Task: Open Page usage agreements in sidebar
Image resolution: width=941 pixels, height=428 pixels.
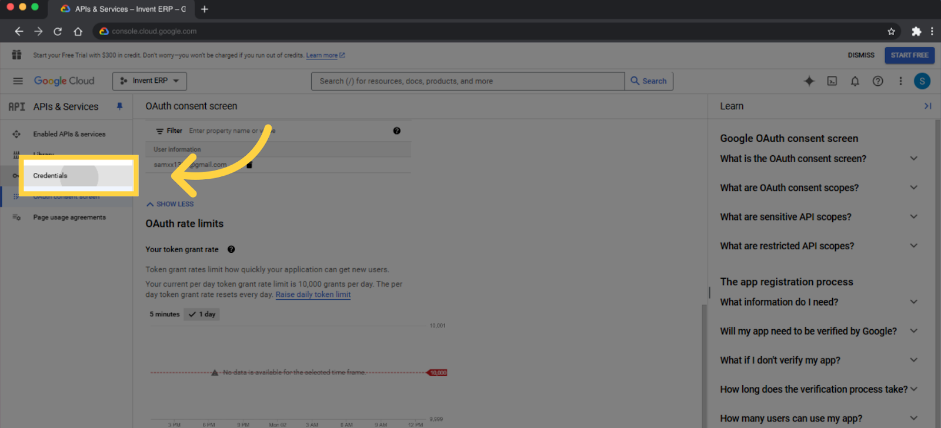Action: pos(69,218)
